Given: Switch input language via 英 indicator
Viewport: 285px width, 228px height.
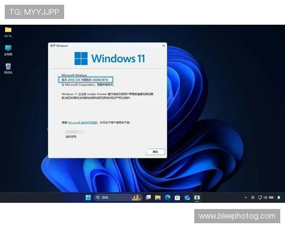Looking at the screenshot, I should pyautogui.click(x=253, y=197).
